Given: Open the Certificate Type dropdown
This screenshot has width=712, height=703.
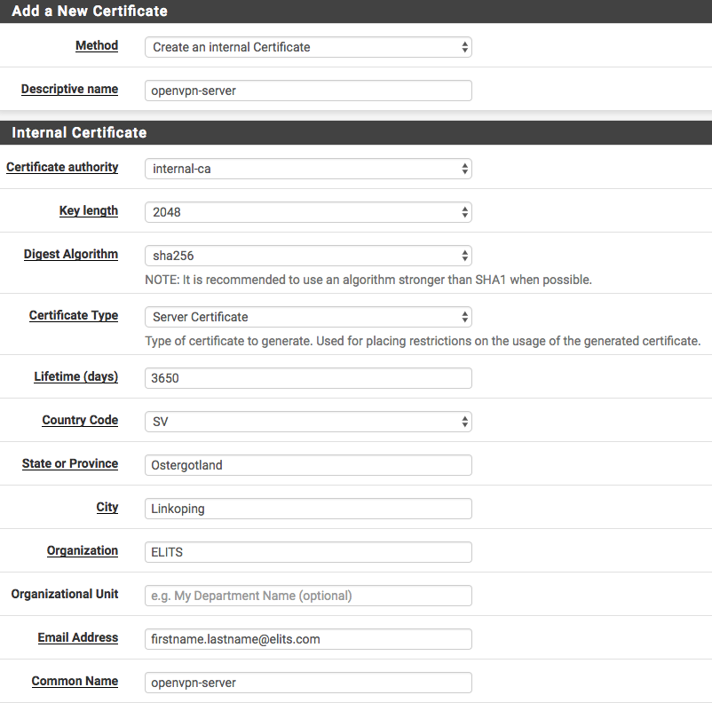Looking at the screenshot, I should 308,317.
